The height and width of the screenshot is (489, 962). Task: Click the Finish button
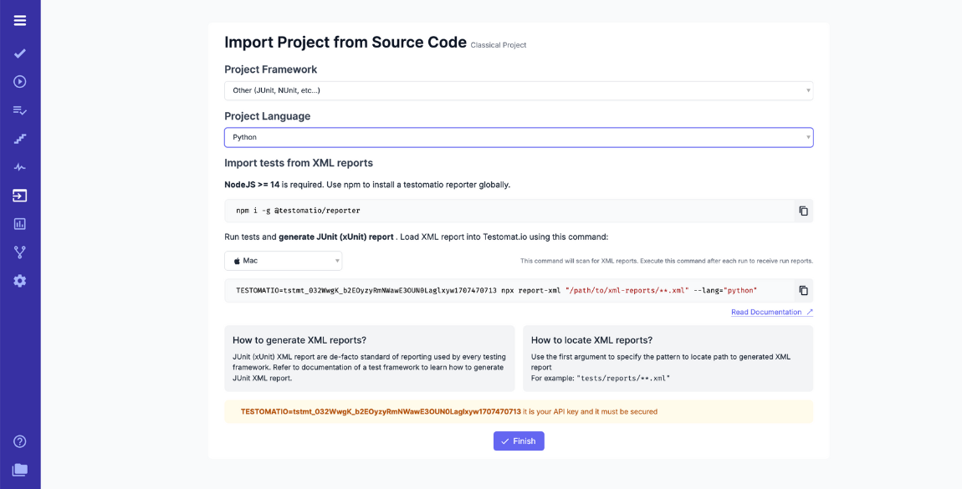coord(518,441)
